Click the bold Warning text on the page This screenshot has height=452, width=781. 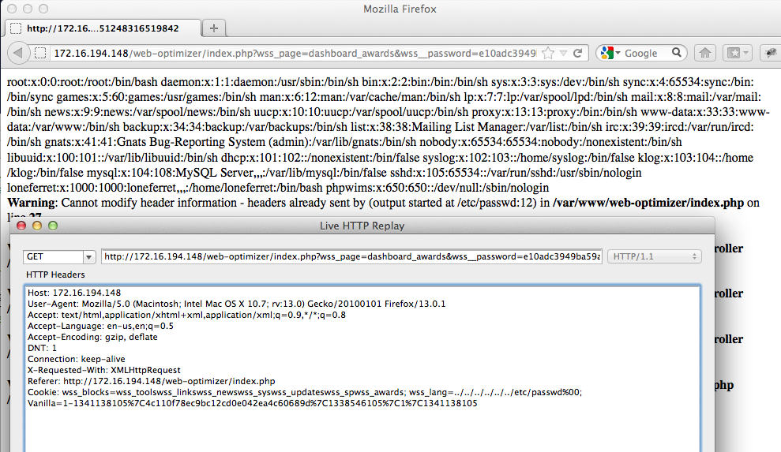tap(32, 203)
